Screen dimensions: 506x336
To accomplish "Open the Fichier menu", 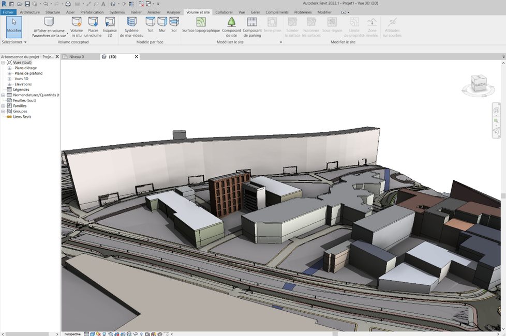I will [9, 12].
